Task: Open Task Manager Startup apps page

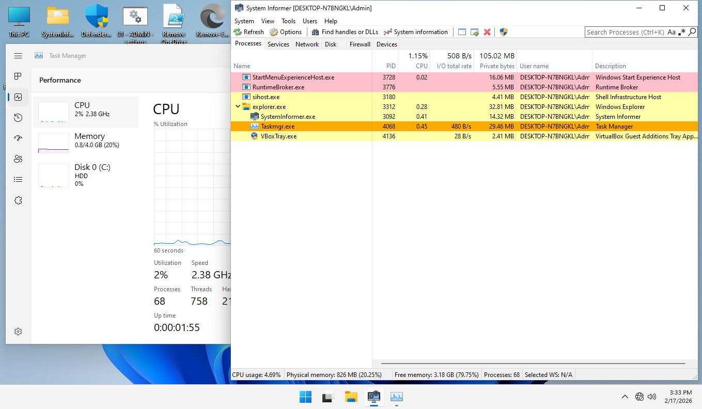Action: pos(18,138)
